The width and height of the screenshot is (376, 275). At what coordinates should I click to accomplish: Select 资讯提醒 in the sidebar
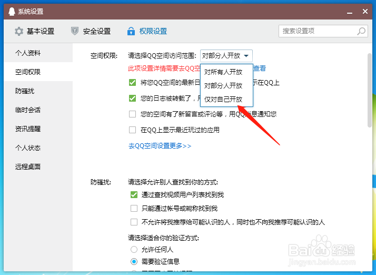pos(38,129)
